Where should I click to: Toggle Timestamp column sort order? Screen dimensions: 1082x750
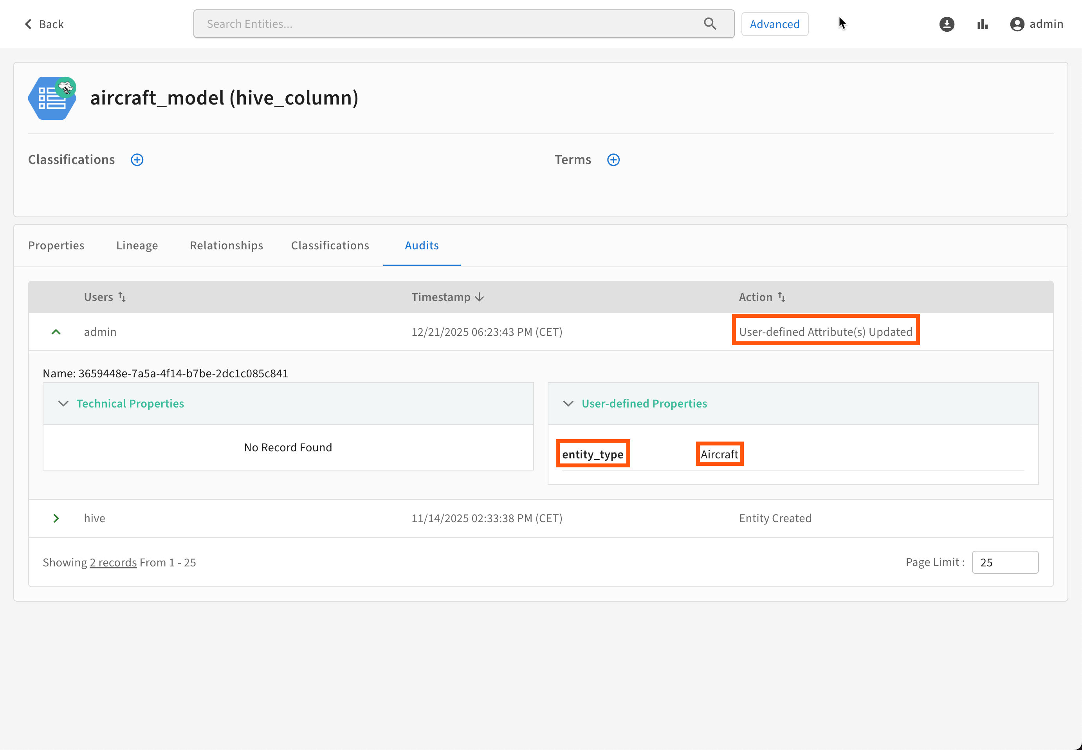479,297
